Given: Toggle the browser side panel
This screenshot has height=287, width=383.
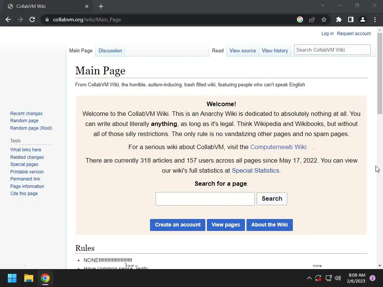Looking at the screenshot, I should coord(351,19).
